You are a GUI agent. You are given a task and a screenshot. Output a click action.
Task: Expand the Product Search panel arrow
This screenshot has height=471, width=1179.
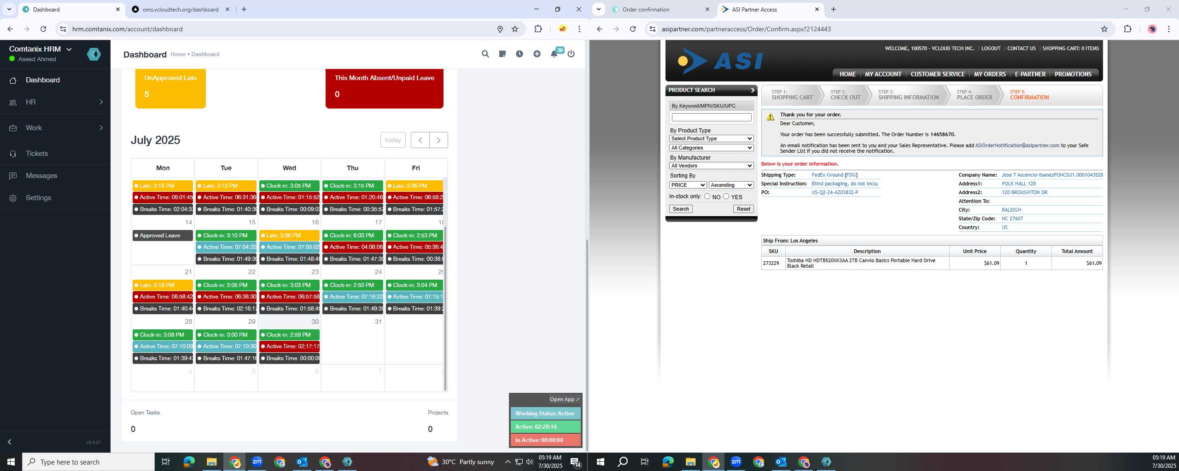pyautogui.click(x=753, y=90)
